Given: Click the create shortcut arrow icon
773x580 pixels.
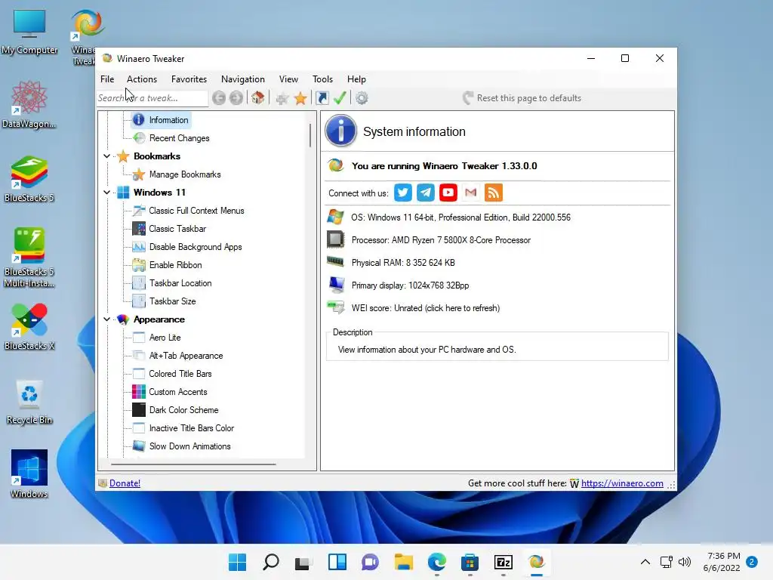Looking at the screenshot, I should 322,98.
